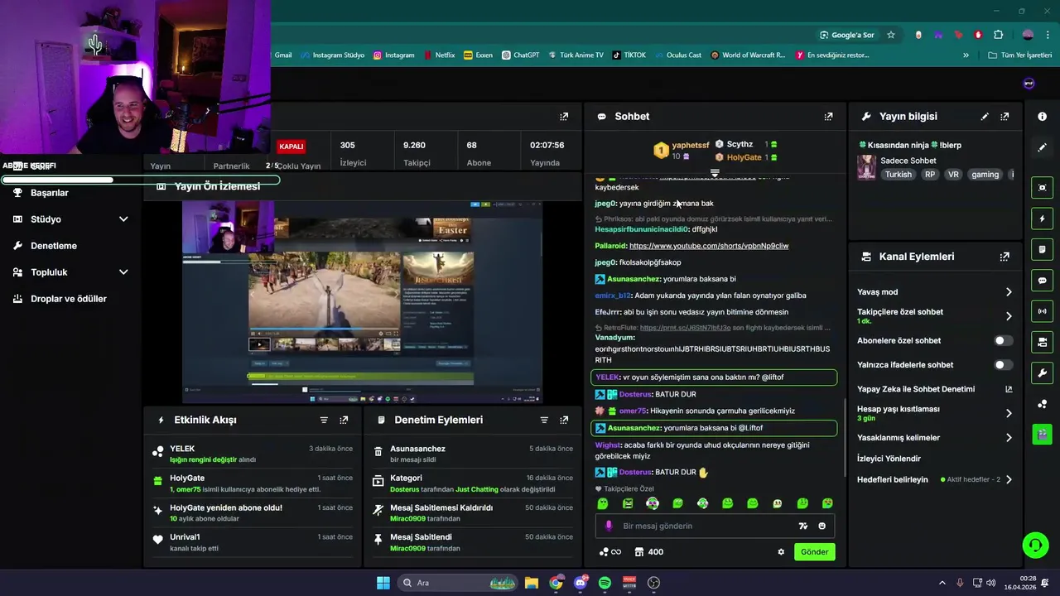Toggle the broadcast signal widget in sidebar
Viewport: 1060px width, 596px height.
click(x=1042, y=311)
